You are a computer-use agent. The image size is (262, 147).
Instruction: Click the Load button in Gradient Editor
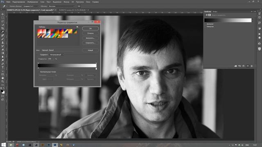[90, 38]
